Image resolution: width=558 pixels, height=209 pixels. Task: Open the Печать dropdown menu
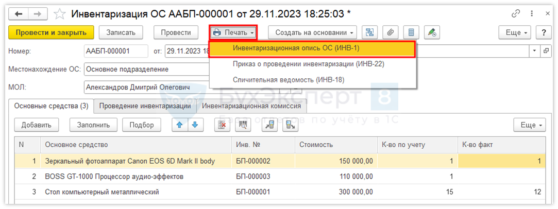point(233,32)
